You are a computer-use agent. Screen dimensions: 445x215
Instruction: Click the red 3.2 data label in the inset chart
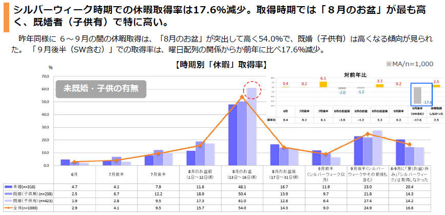pyautogui.click(x=380, y=81)
